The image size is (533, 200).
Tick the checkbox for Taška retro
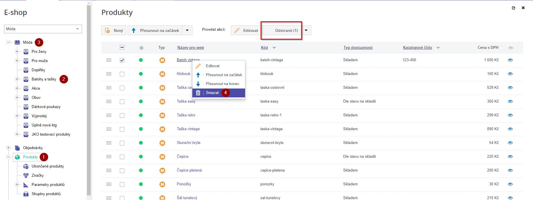pyautogui.click(x=122, y=116)
